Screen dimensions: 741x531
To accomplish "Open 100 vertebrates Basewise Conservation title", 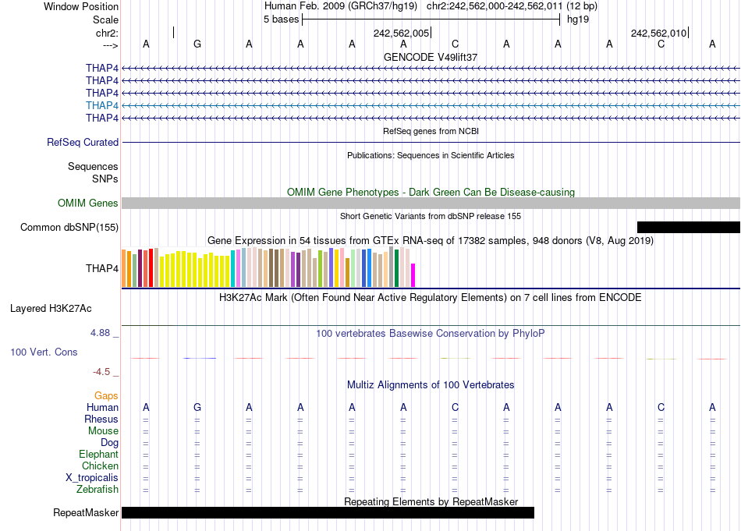I will click(x=431, y=334).
